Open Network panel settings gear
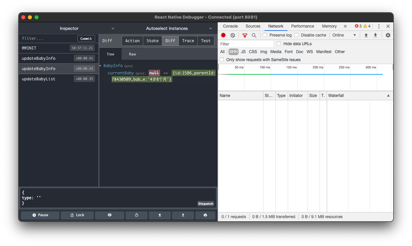The width and height of the screenshot is (412, 246). pos(388,35)
